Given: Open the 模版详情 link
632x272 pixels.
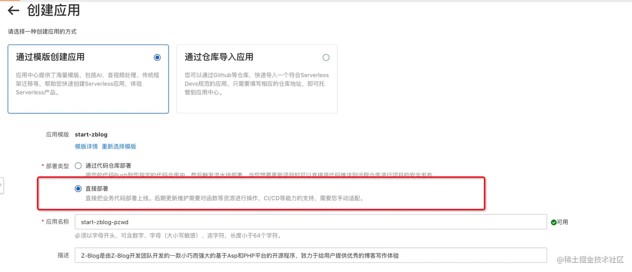Looking at the screenshot, I should click(x=86, y=146).
